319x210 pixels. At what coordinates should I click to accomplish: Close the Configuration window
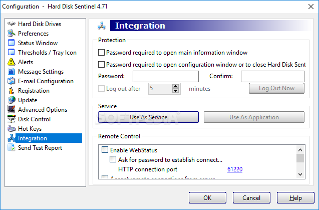click(311, 7)
